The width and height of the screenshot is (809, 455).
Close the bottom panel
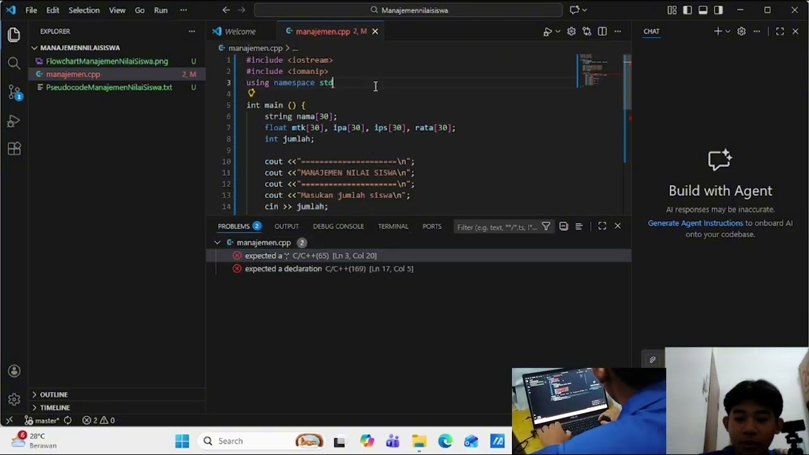617,226
